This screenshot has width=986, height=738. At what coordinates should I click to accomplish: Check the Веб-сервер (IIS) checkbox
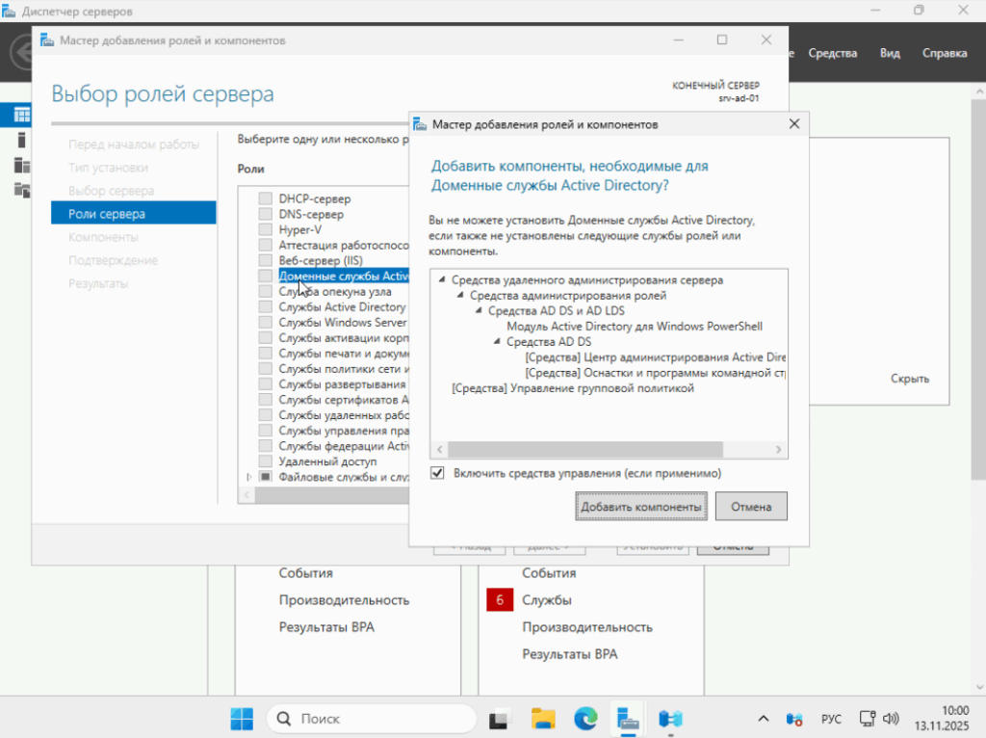click(266, 260)
